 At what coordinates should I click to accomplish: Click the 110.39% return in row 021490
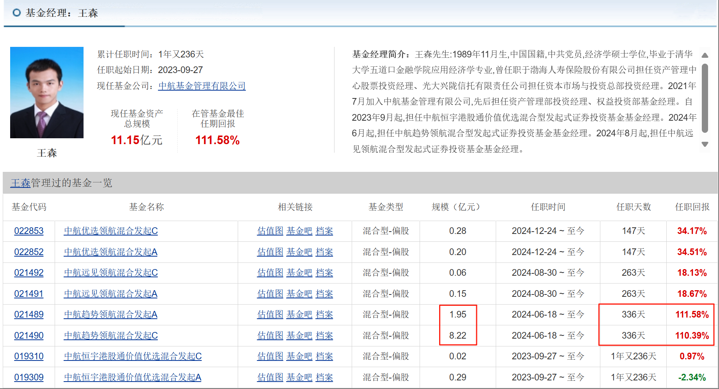pyautogui.click(x=692, y=335)
